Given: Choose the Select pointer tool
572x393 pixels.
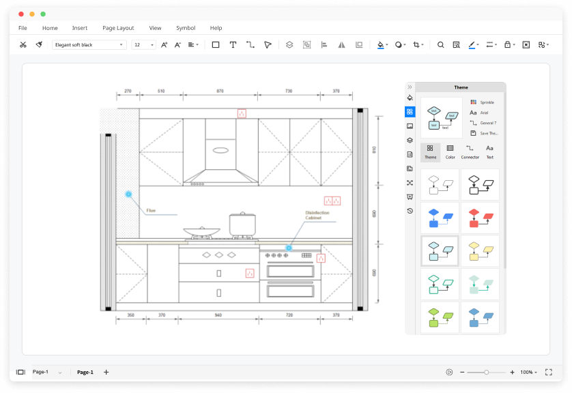Looking at the screenshot, I should [268, 45].
